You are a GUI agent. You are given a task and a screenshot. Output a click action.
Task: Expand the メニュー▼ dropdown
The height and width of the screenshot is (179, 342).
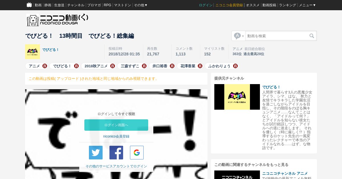click(x=307, y=5)
